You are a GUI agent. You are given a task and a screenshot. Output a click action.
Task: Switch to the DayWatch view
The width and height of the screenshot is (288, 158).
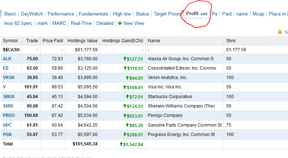point(32,14)
